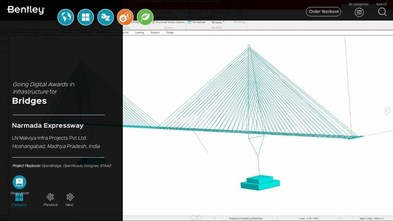393x221 pixels.
Task: Go to previous project with double-chevron
Action: 50,197
